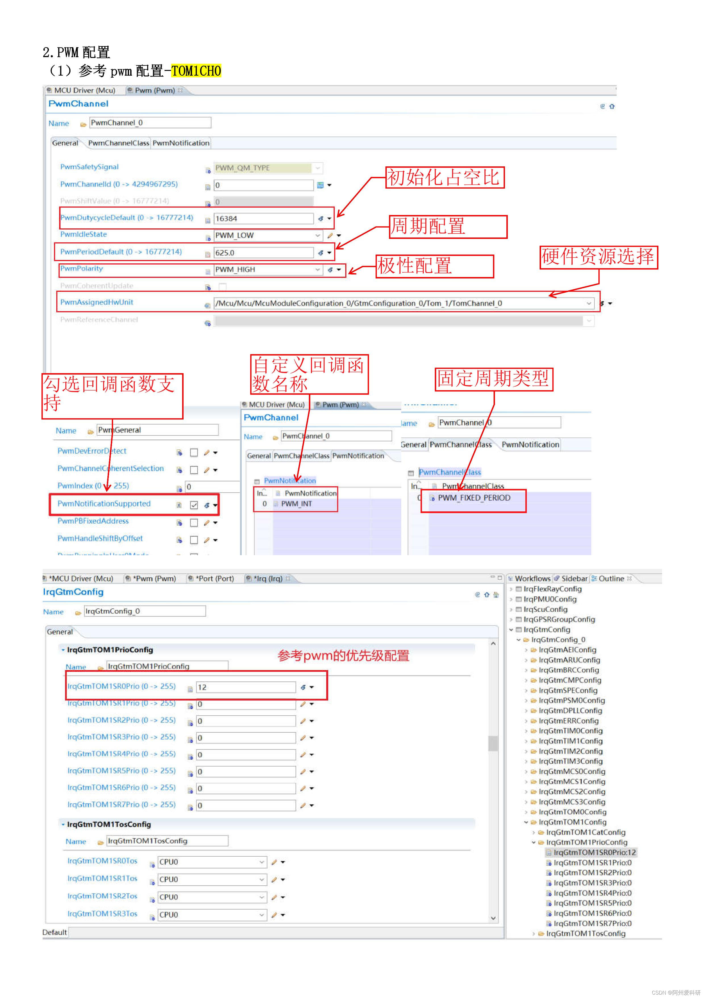This screenshot has height=998, width=705.
Task: Uncheck the PwmNotificationSupported checkbox
Action: click(194, 505)
